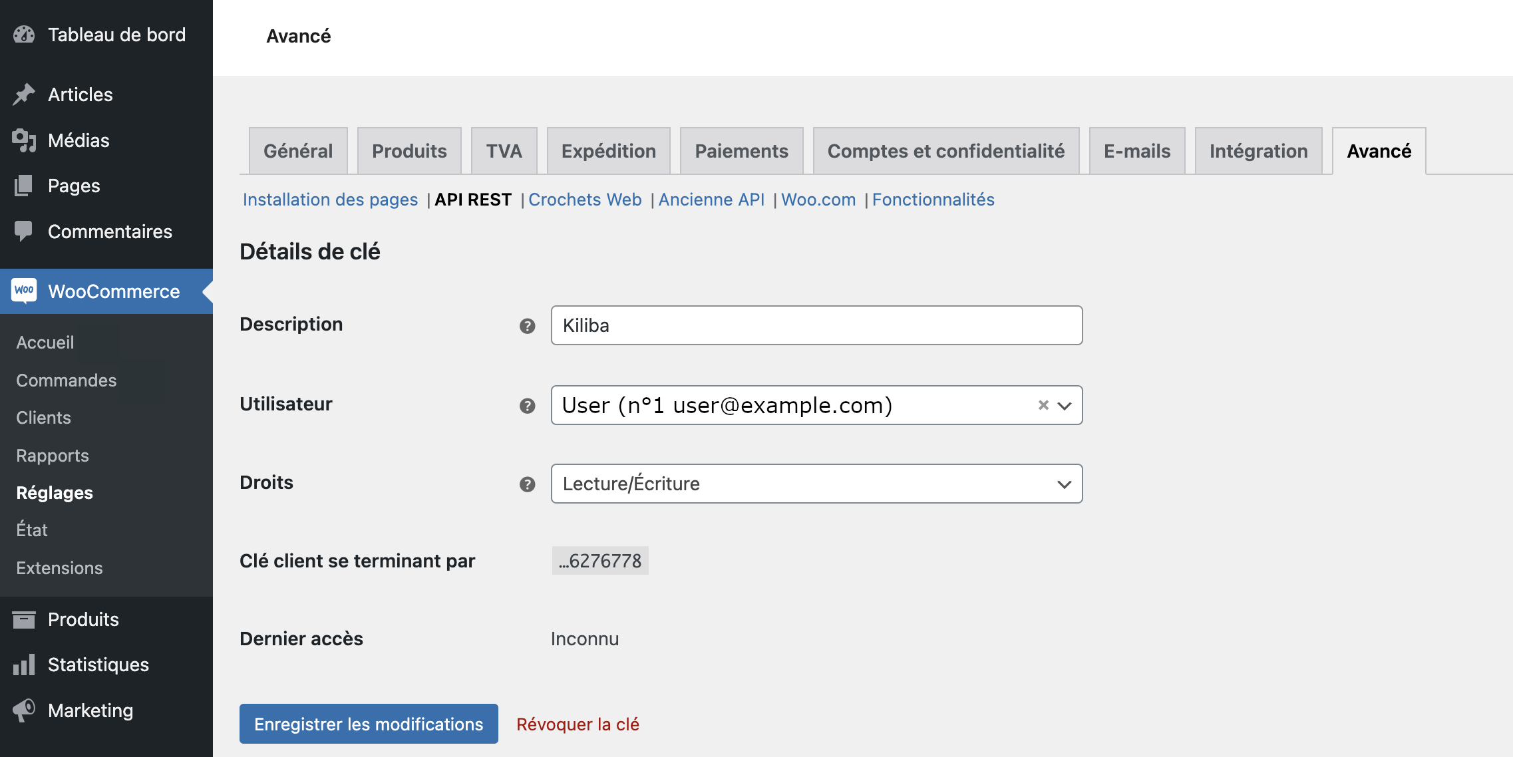Open the E-mails tab
This screenshot has height=757, width=1513.
[x=1136, y=151]
